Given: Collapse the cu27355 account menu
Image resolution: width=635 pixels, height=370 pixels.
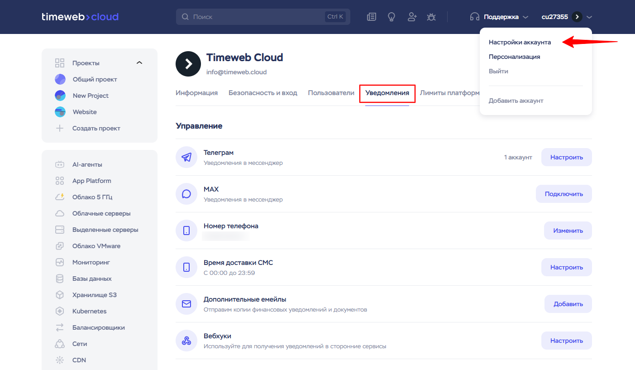Looking at the screenshot, I should (567, 17).
